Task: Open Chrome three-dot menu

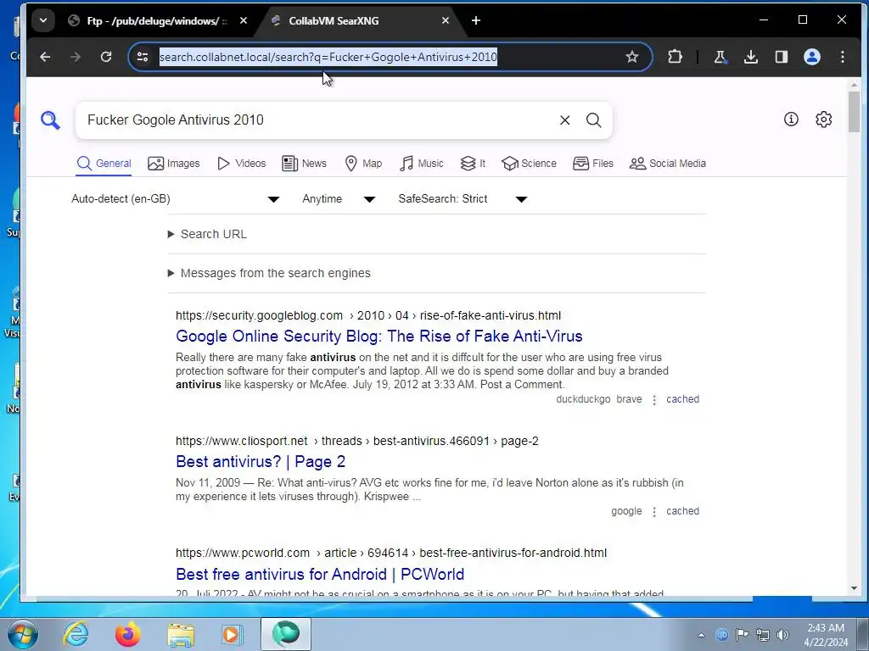Action: pyautogui.click(x=843, y=57)
